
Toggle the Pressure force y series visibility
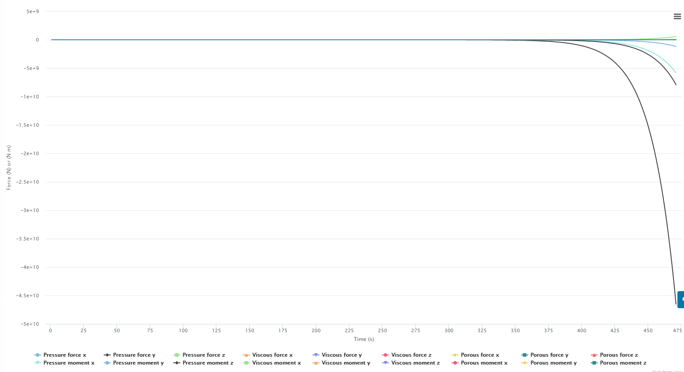coord(134,355)
